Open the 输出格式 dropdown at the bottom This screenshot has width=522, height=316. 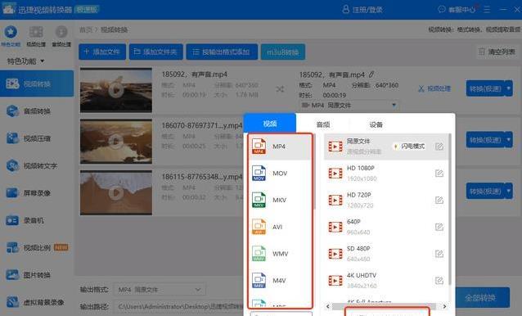(x=160, y=290)
